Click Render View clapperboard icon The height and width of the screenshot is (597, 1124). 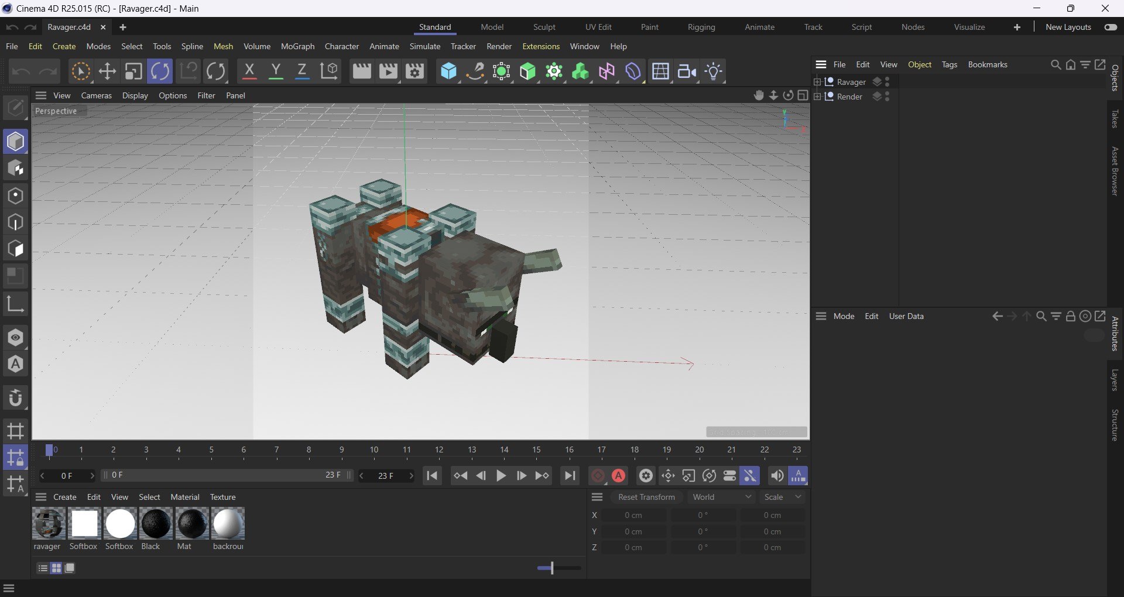point(361,71)
